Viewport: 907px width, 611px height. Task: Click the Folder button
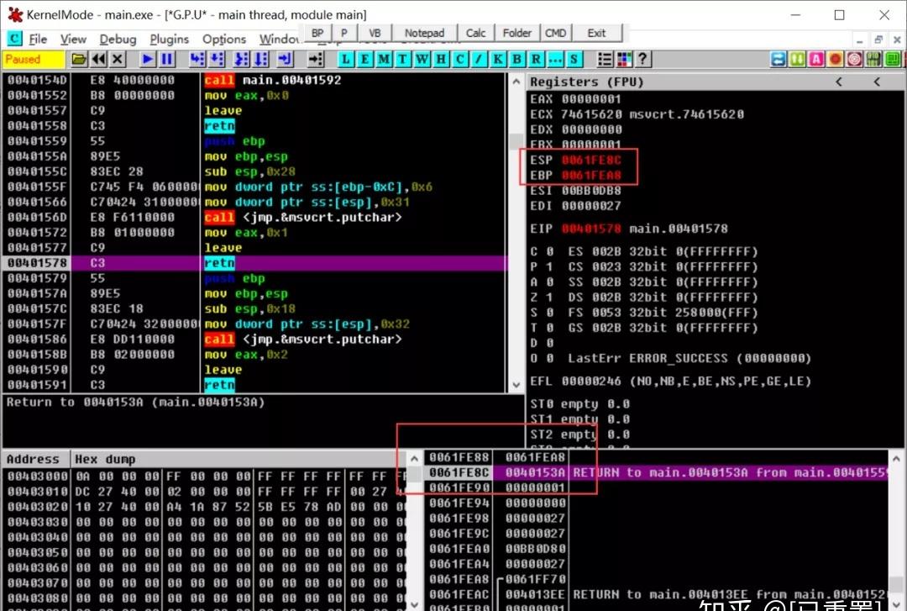[x=517, y=33]
